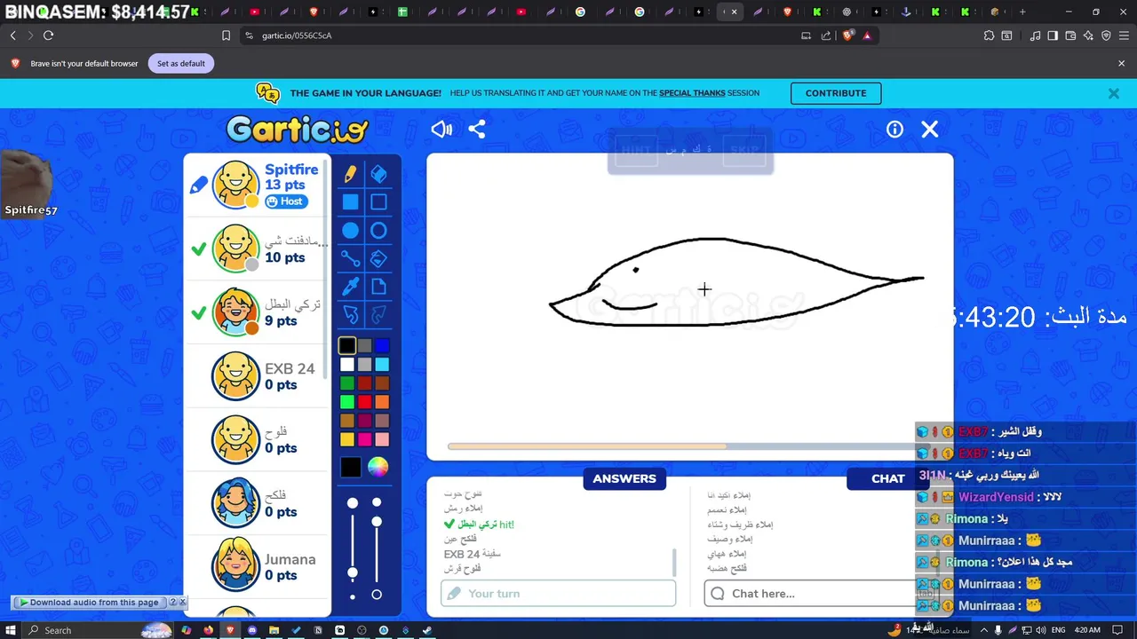Click the Your turn answer field

pos(558,593)
